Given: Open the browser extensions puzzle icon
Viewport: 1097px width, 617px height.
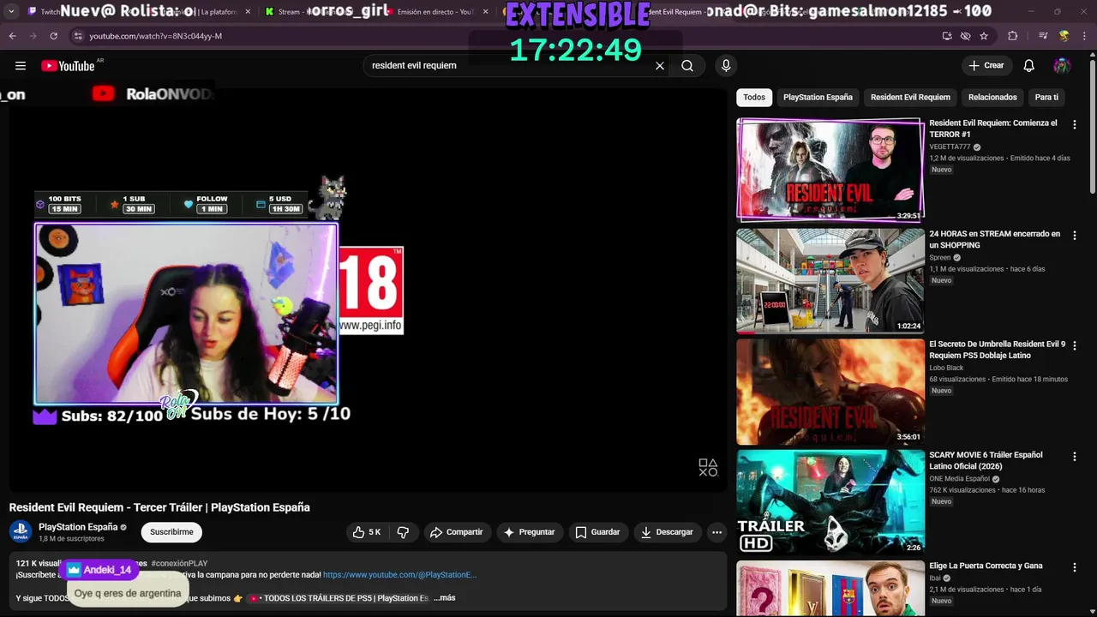Looking at the screenshot, I should [x=1012, y=36].
